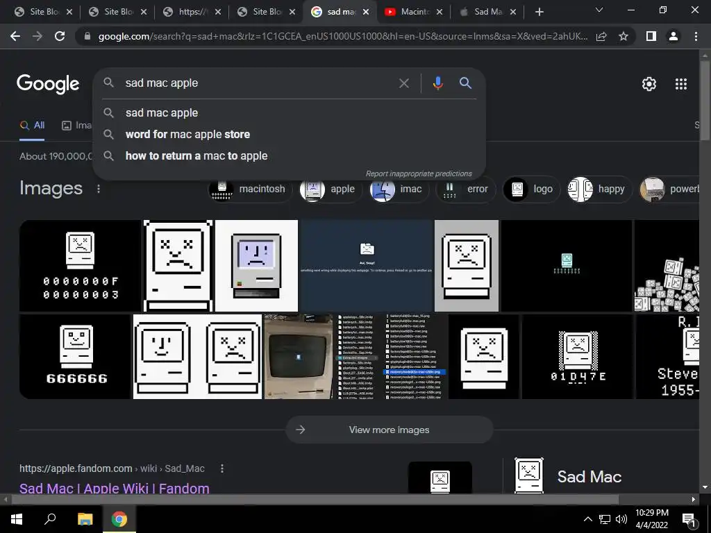Image resolution: width=711 pixels, height=533 pixels.
Task: Open the volume control in tray
Action: coord(621,519)
